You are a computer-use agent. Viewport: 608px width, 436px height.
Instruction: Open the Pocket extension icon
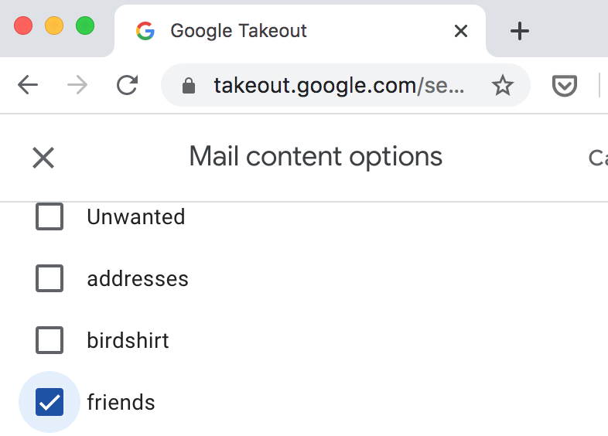[564, 86]
